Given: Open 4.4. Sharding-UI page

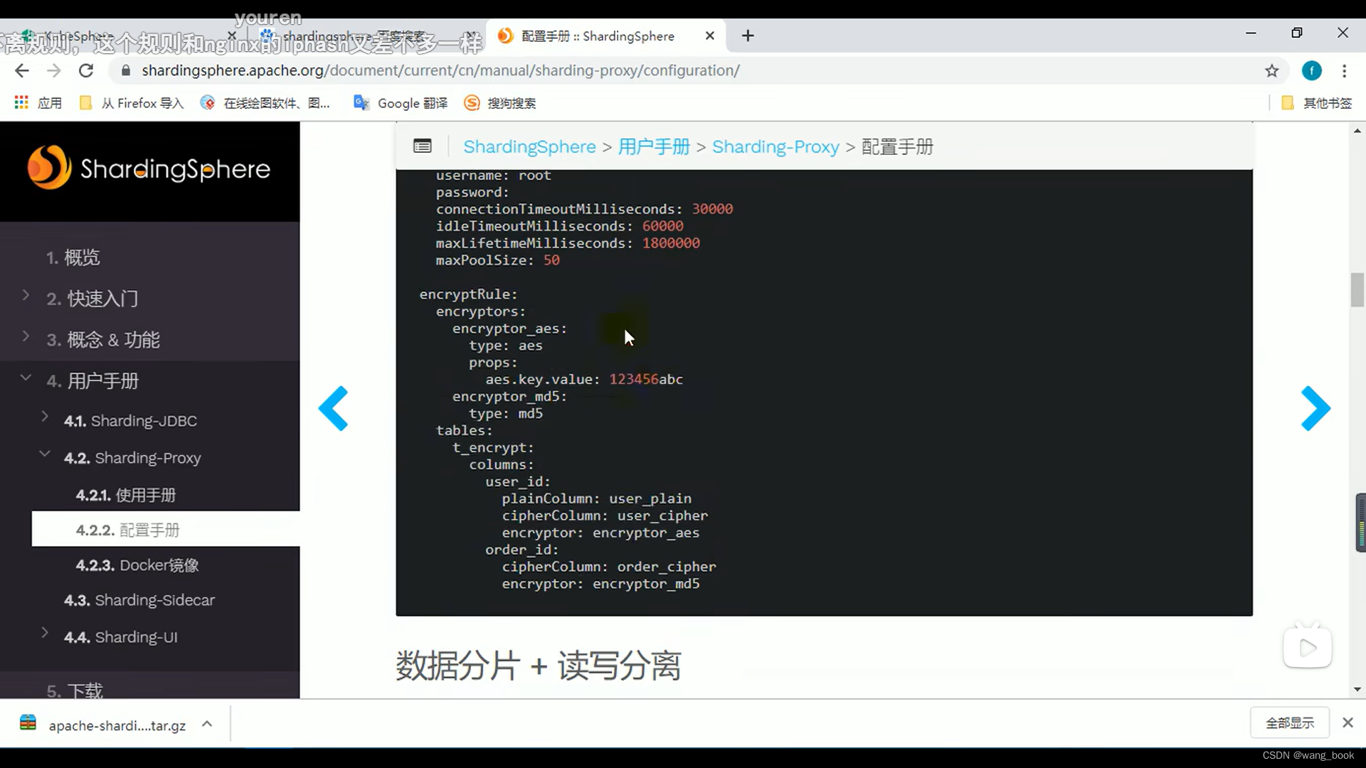Looking at the screenshot, I should coord(121,637).
